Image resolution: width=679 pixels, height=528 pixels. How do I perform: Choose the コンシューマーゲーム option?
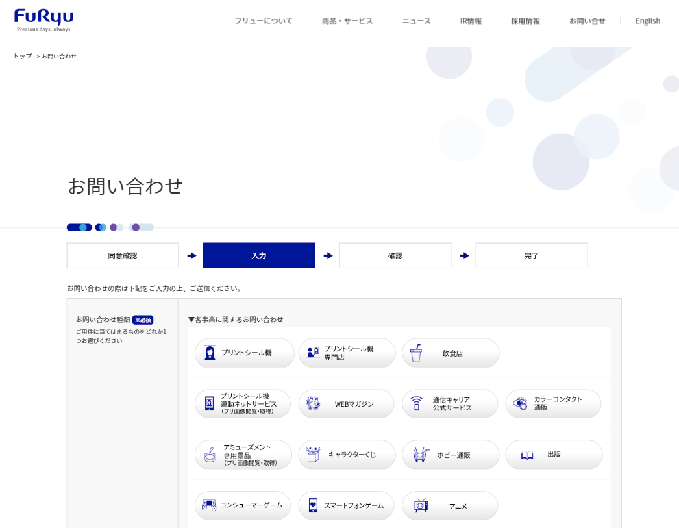coord(243,505)
